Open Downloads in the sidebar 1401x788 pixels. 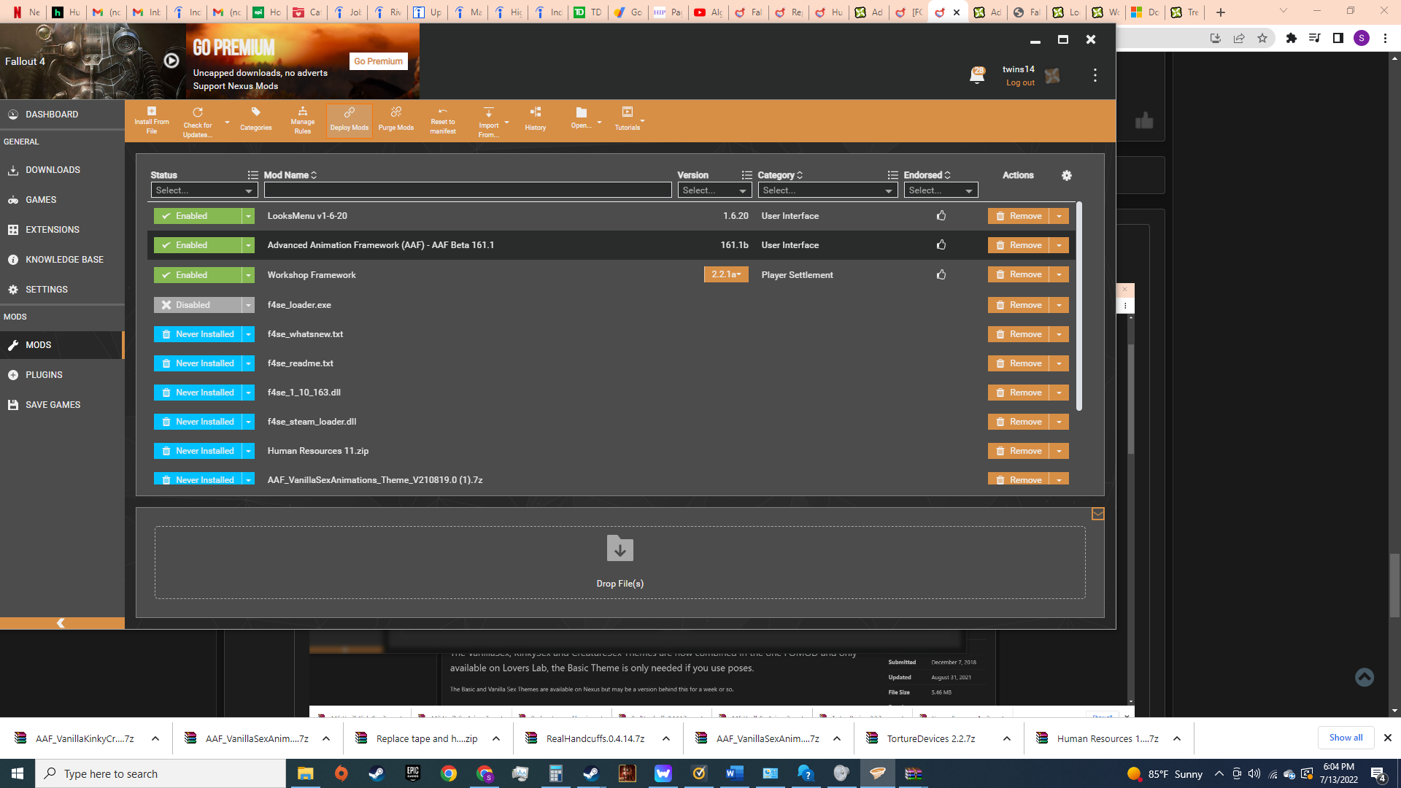[62, 170]
